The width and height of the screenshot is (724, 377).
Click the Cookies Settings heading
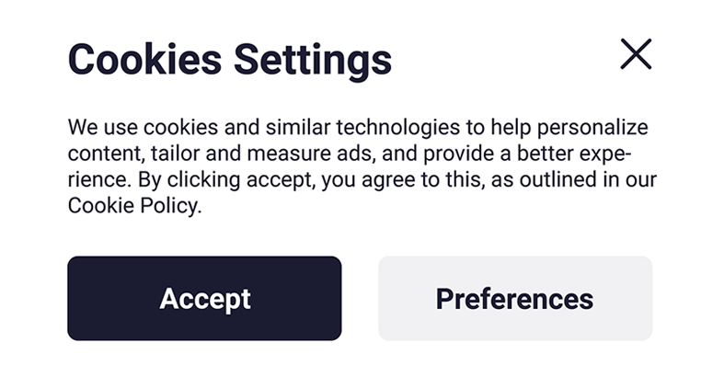[x=229, y=60]
